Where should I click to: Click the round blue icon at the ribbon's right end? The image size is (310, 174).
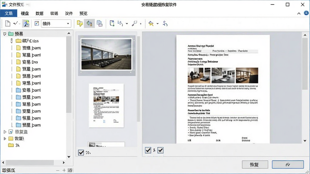[x=306, y=13]
